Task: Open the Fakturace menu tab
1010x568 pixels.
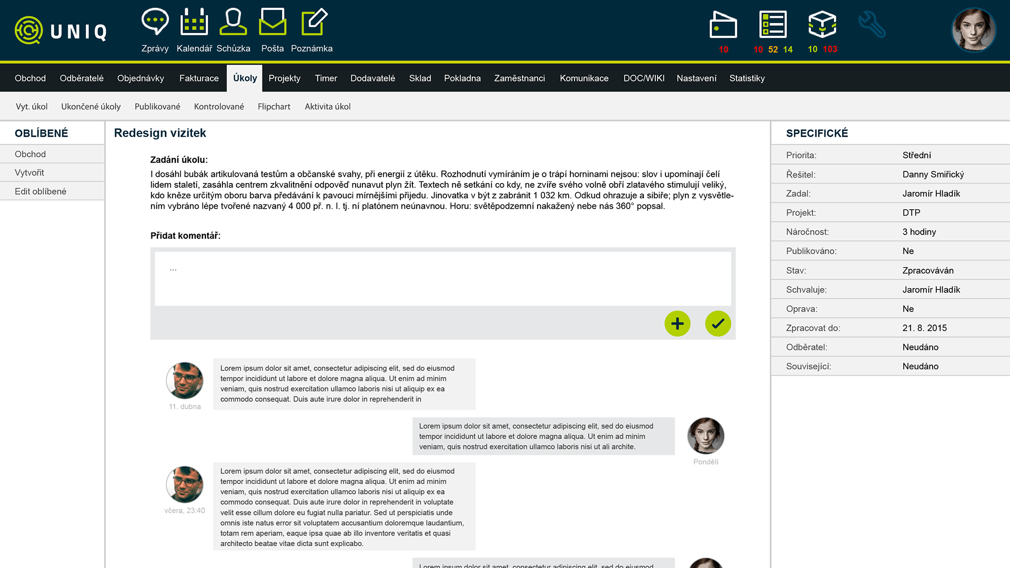Action: [199, 78]
